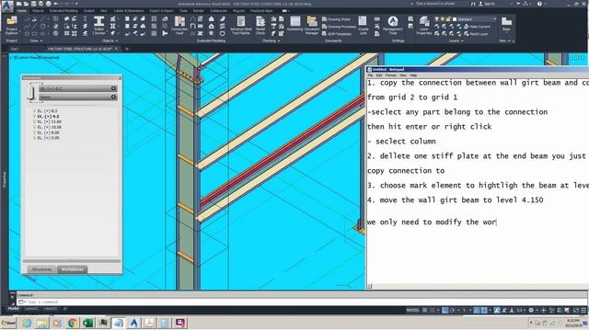
Task: Open the Advance Steel Tool Palette
Action: coord(241,26)
